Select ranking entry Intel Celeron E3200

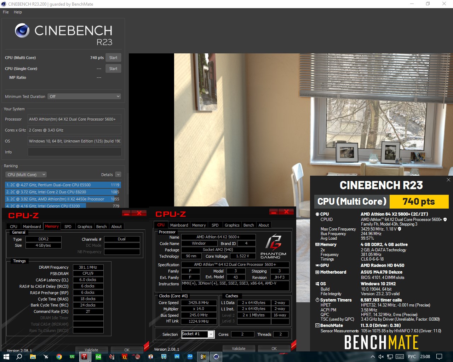pos(63,206)
